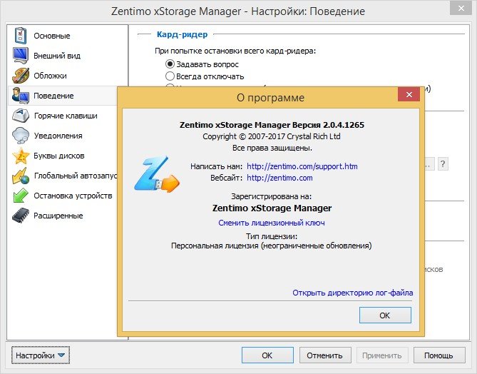Open the Расширенные chip icon
The image size is (477, 374).
[x=21, y=216]
